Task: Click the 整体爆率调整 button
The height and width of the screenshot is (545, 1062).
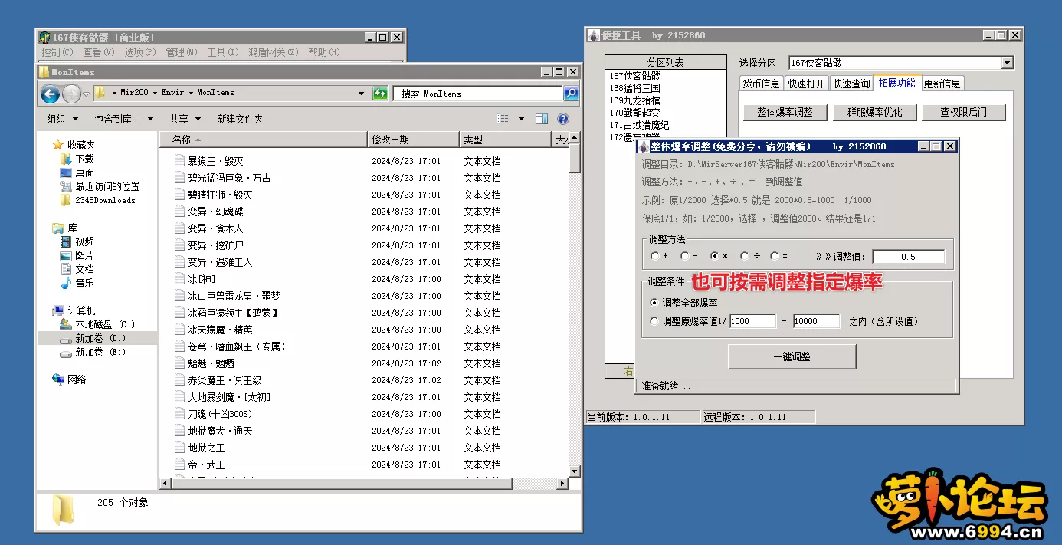Action: [785, 112]
